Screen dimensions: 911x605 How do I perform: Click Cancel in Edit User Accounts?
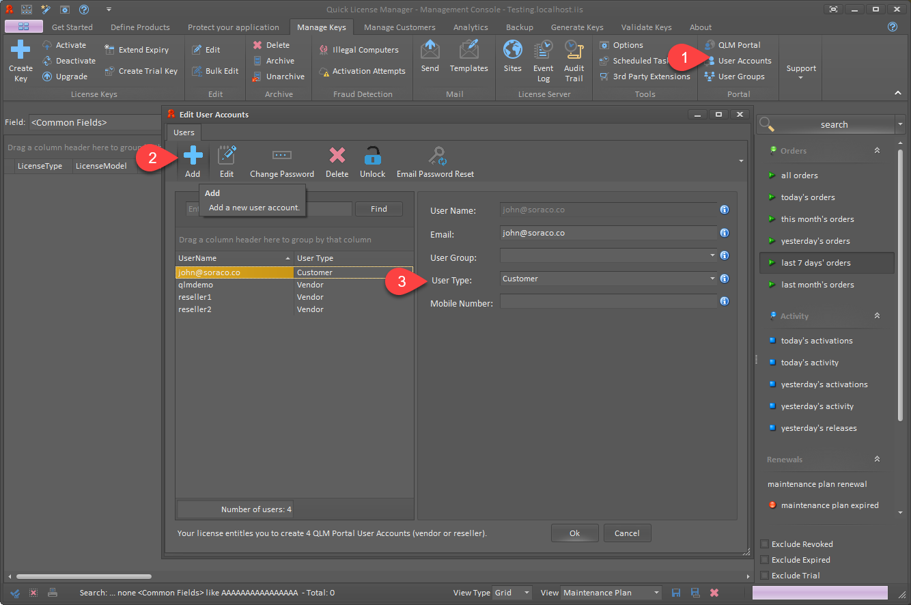(x=627, y=533)
